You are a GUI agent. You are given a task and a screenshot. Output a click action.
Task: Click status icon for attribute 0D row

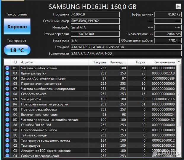(x=7, y=120)
